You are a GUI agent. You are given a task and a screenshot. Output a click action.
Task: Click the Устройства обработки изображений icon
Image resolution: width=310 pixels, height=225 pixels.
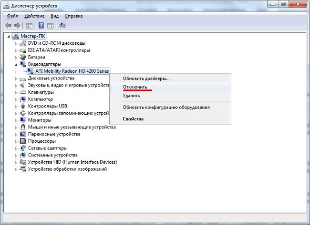point(23,169)
